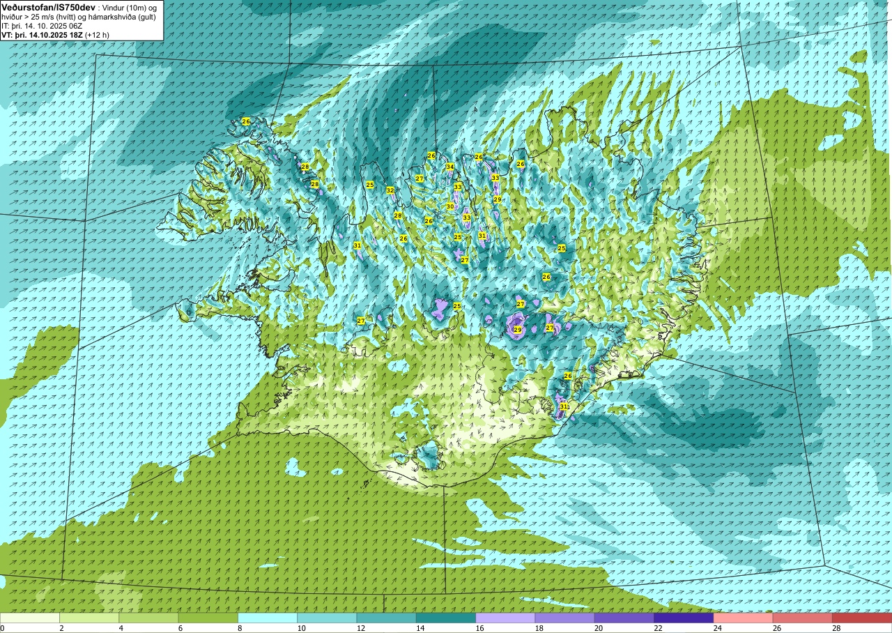The image size is (892, 633).
Task: Click the 12–14 m/s teal legend swatch
Action: (387, 618)
